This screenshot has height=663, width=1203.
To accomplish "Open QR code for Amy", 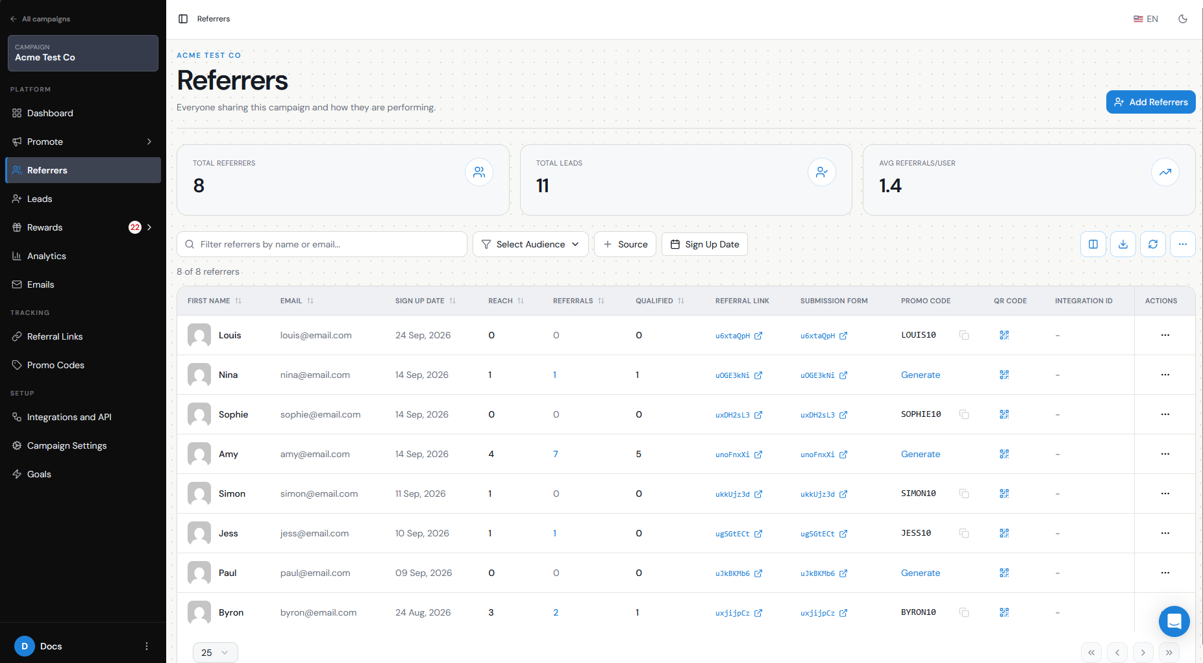I will [1004, 454].
